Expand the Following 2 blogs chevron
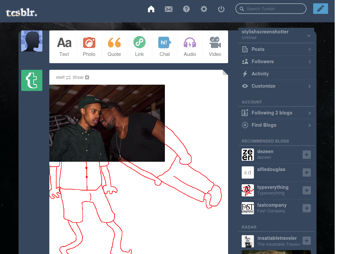339x254 pixels. [x=310, y=113]
